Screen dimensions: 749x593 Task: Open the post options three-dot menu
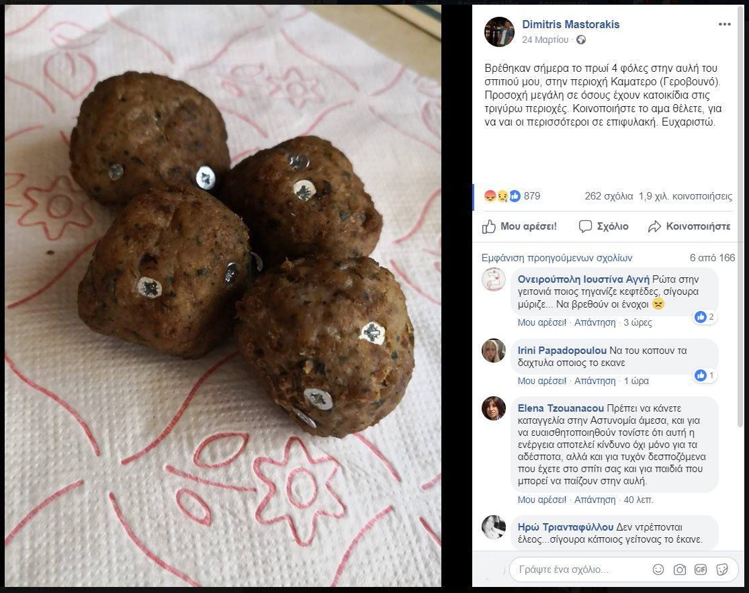click(x=724, y=24)
